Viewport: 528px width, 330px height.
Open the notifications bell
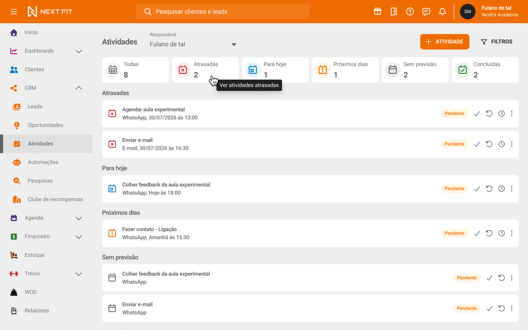[443, 12]
